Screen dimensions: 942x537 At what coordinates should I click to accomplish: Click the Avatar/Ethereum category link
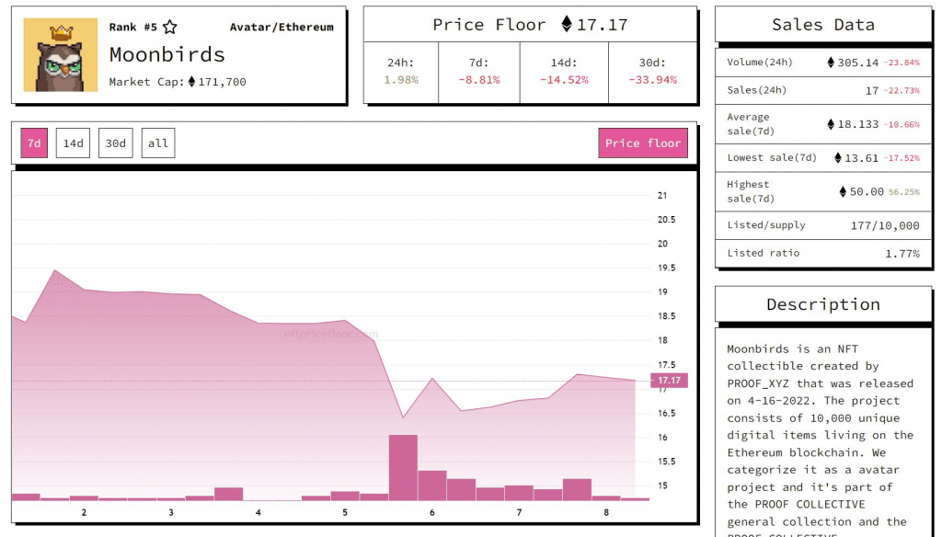[x=281, y=27]
